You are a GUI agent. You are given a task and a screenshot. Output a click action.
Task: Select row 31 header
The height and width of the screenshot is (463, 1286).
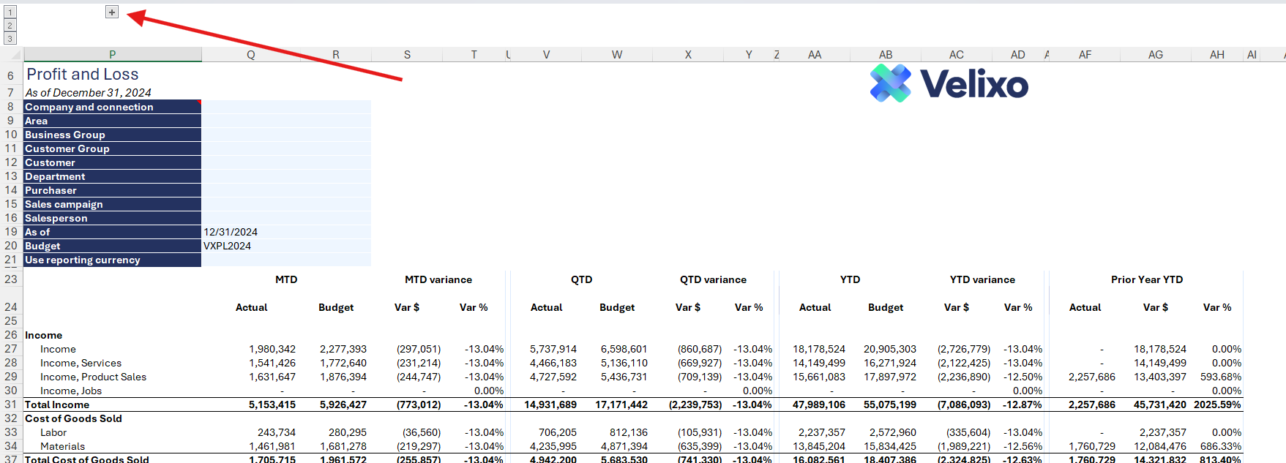tap(11, 404)
